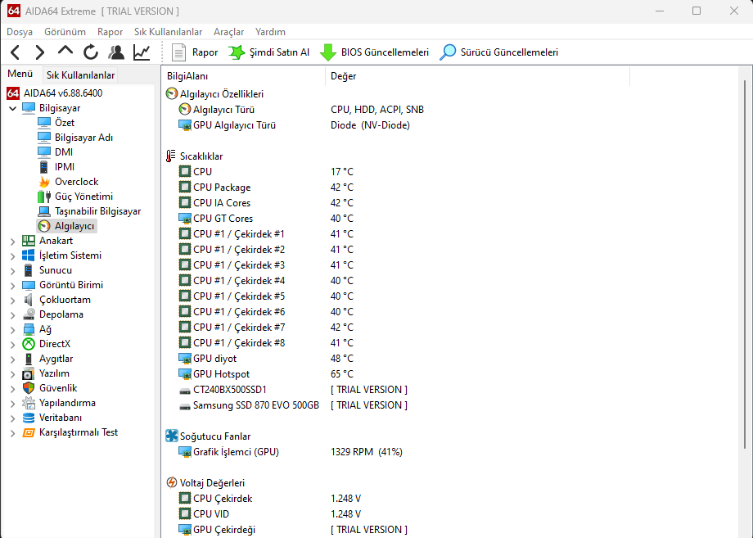This screenshot has height=538, width=753.
Task: Select the Algılayıcı sensor item
Action: point(67,226)
